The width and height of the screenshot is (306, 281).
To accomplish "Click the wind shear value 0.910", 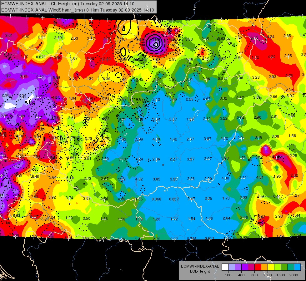I will (x=223, y=79).
